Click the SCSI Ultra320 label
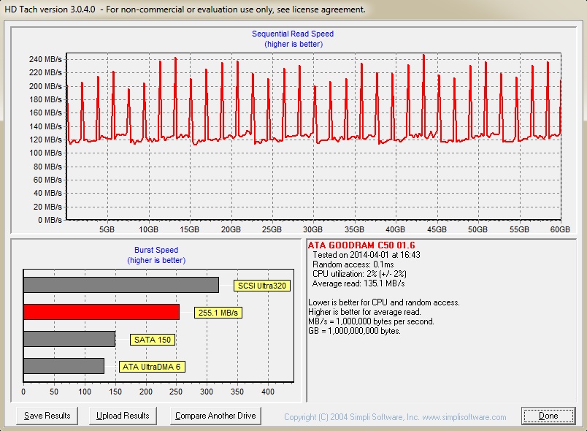Screen dimensions: 587x431 [x=262, y=286]
